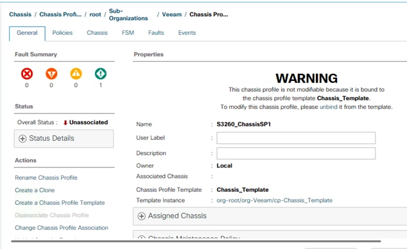
Task: Click the Template Instance label
Action: (x=160, y=200)
